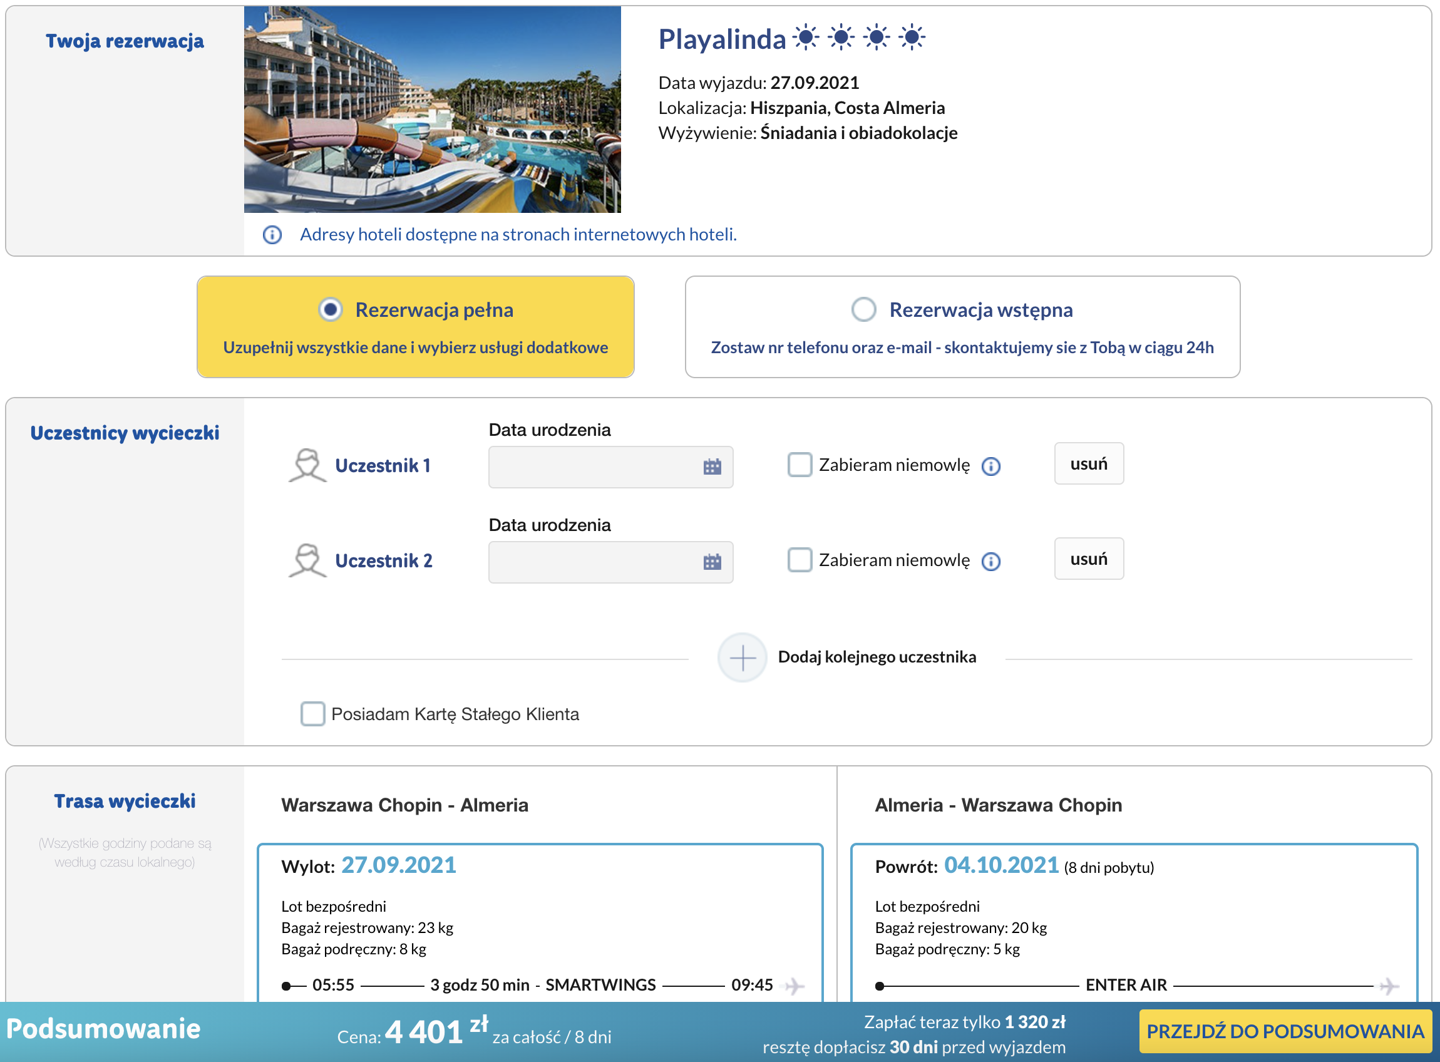Check Zabieram niemowlę for Uczestnik 2
Screen dimensions: 1440x1062
(x=800, y=560)
